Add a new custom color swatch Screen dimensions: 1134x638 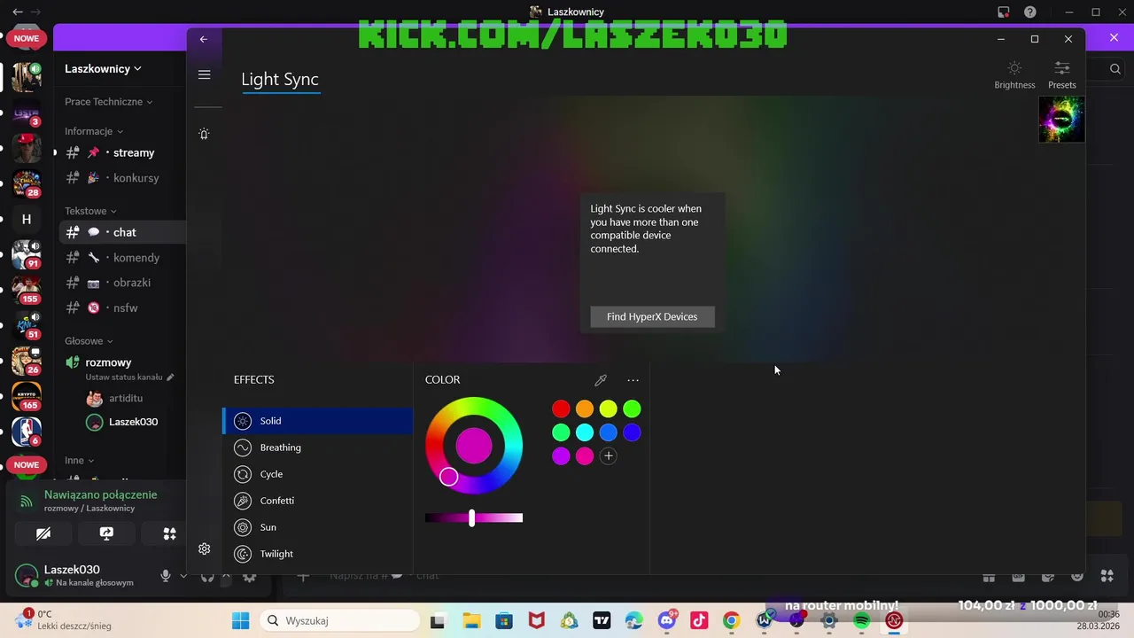[x=608, y=455]
